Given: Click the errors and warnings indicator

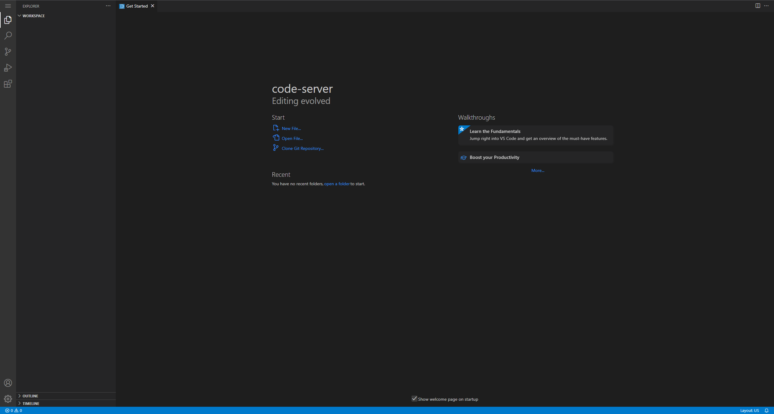Looking at the screenshot, I should pyautogui.click(x=14, y=410).
